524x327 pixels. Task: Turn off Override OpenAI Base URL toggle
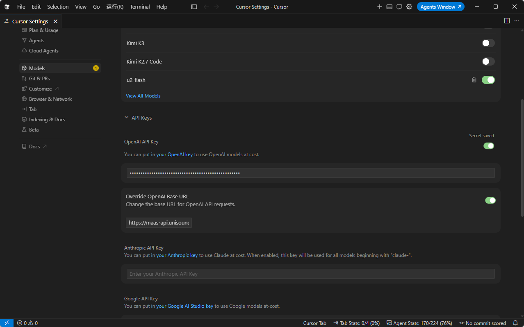click(x=490, y=200)
